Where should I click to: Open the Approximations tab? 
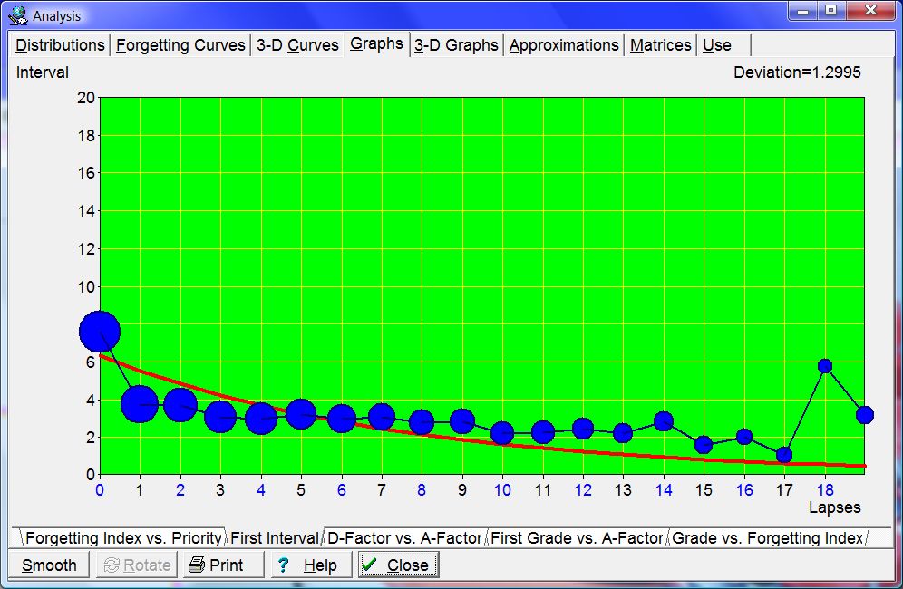(564, 45)
